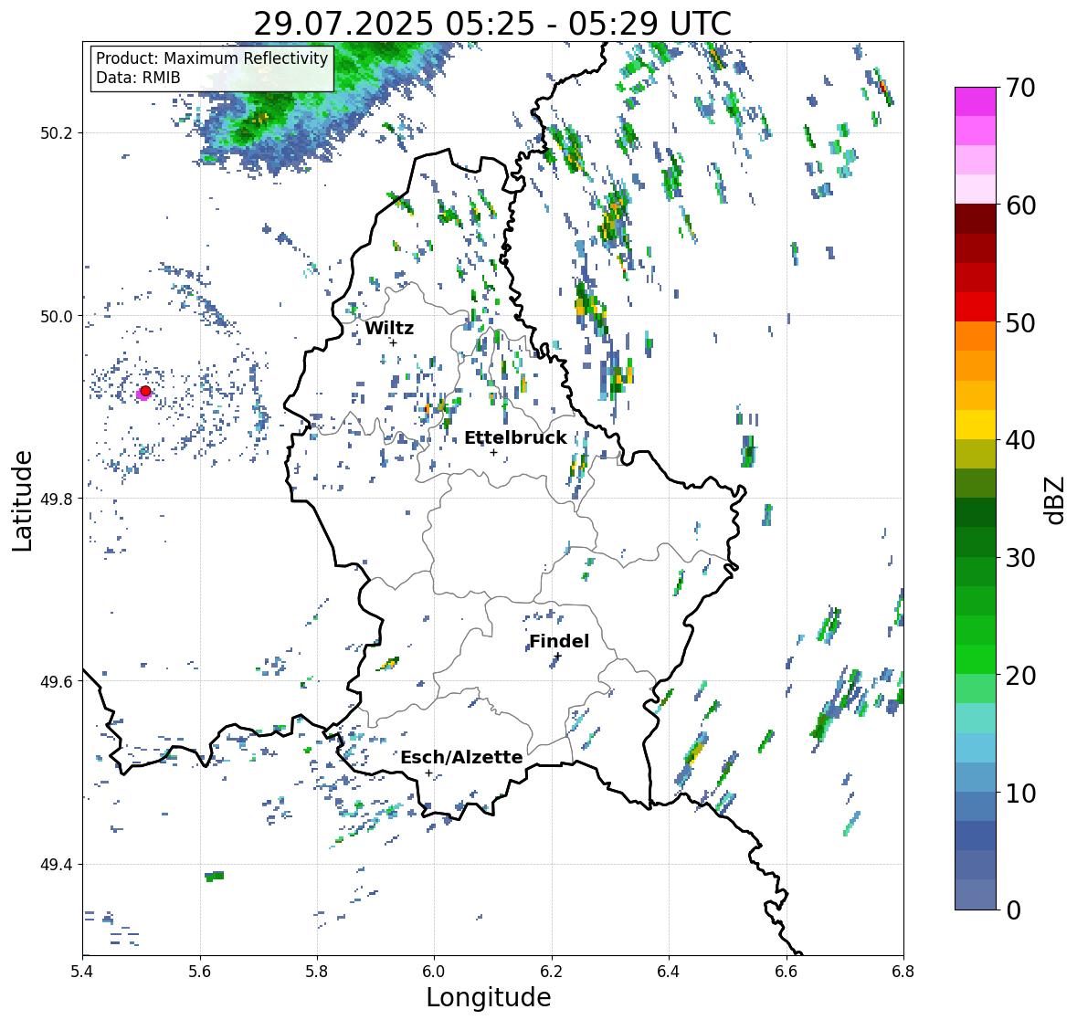
Task: Click the colorbar tick label 60
Action: click(x=1020, y=205)
